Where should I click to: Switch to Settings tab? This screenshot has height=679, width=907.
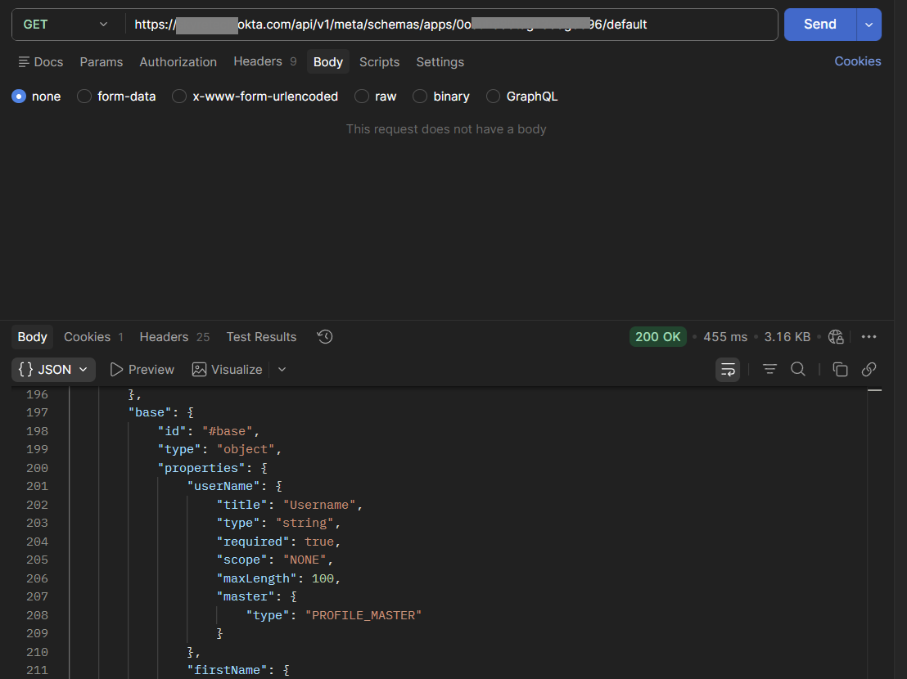click(440, 62)
